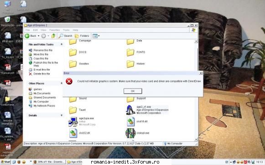This screenshot has height=165, width=265.
Task: Open My Network Places link
Action: click(44, 106)
